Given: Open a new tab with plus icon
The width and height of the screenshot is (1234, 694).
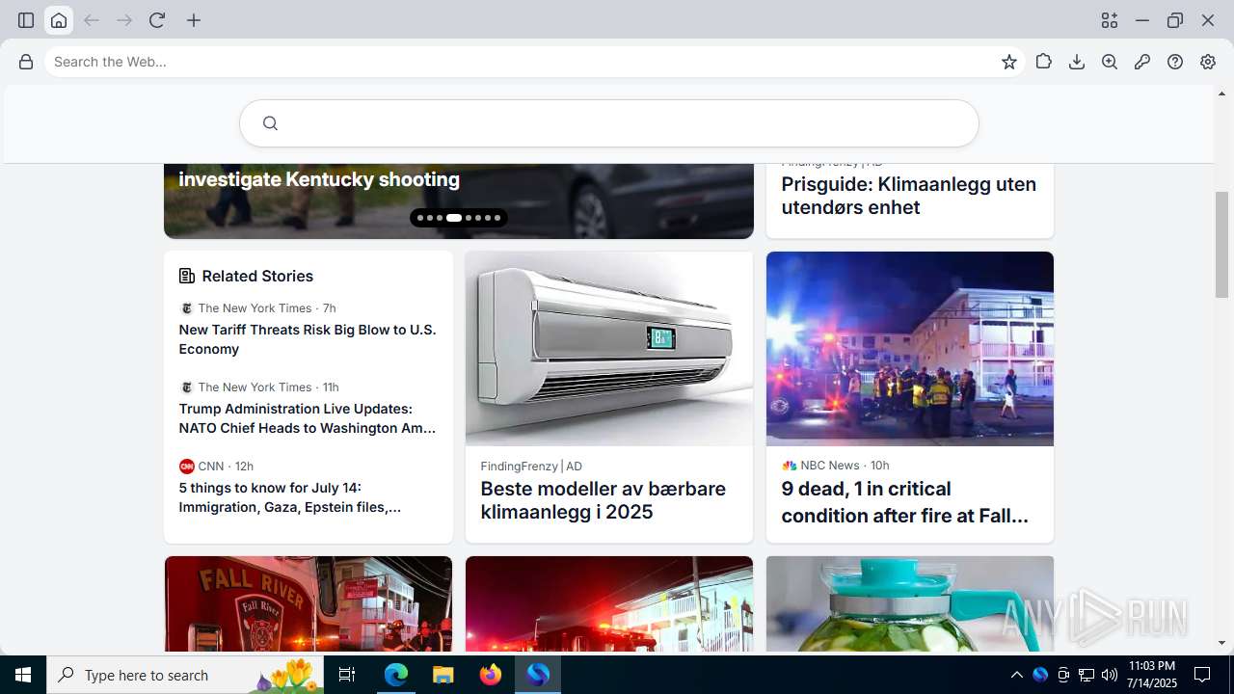Looking at the screenshot, I should [194, 20].
